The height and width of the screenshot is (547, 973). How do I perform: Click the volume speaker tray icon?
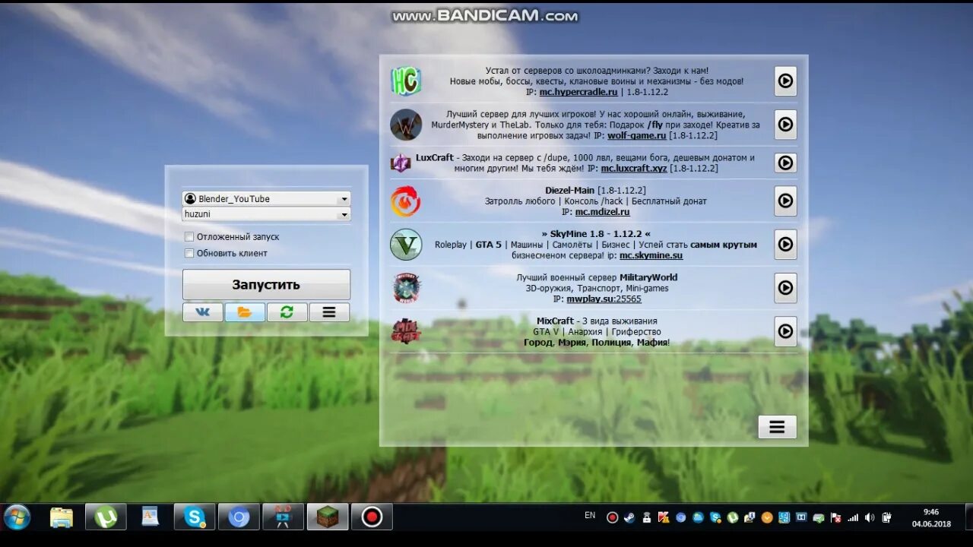point(870,517)
